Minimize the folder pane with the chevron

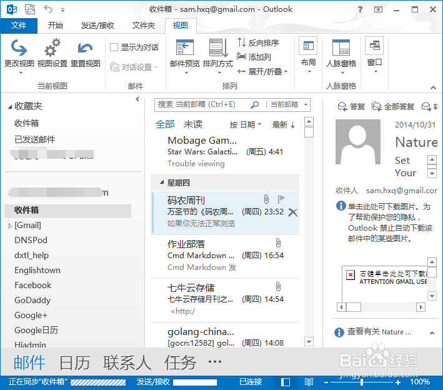click(137, 99)
